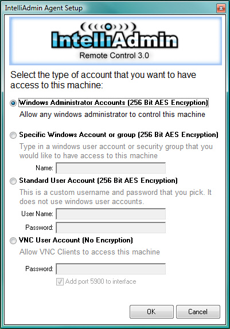Focus the User Name text field
This screenshot has height=329, width=230.
click(111, 214)
